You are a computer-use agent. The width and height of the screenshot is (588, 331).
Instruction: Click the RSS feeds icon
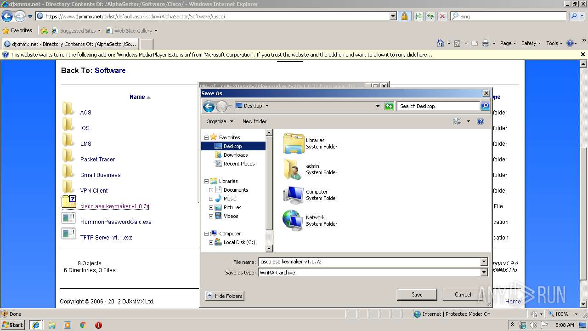tap(457, 43)
